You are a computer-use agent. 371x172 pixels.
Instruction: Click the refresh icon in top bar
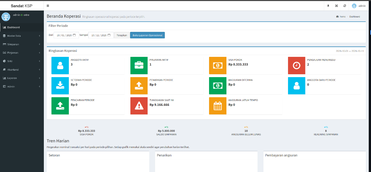[345, 6]
